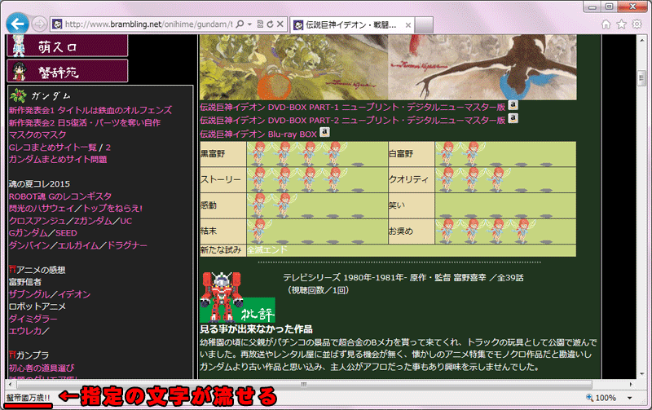The height and width of the screenshot is (410, 652).
Task: Open 閃光のハサウェイ link
Action: [42, 209]
